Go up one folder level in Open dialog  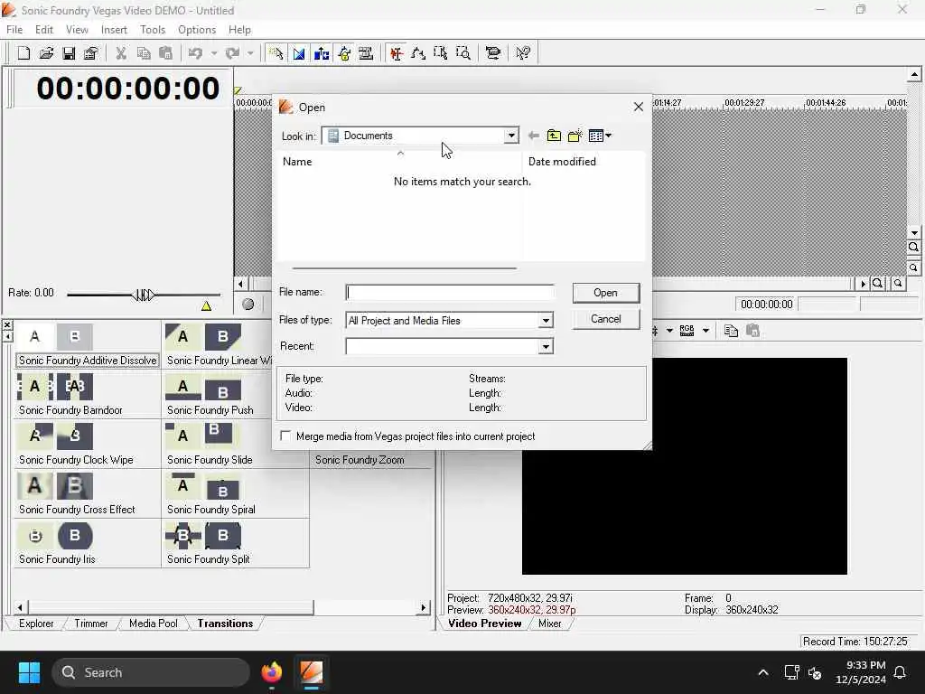coord(554,136)
